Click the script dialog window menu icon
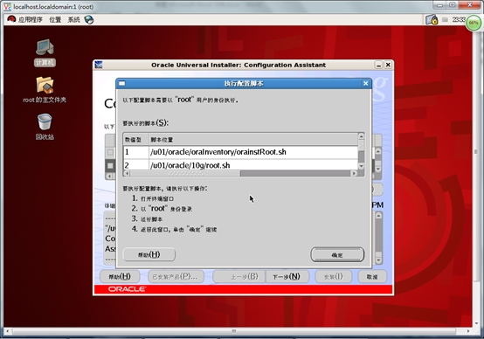The height and width of the screenshot is (339, 484). tap(122, 83)
